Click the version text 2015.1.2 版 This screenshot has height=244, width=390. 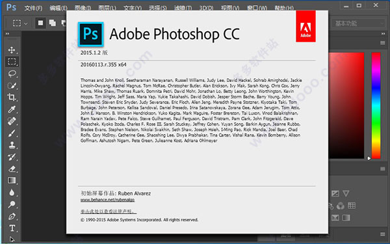[94, 53]
